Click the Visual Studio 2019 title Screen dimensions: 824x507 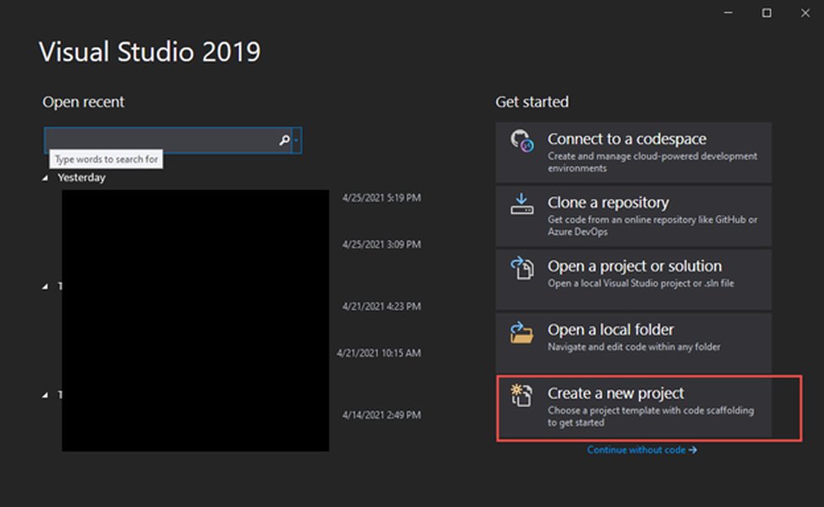pyautogui.click(x=150, y=52)
